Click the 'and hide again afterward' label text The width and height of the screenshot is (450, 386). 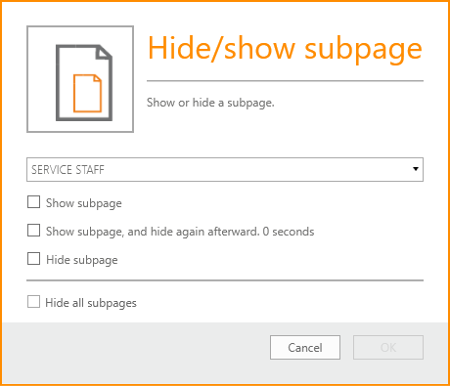(194, 232)
